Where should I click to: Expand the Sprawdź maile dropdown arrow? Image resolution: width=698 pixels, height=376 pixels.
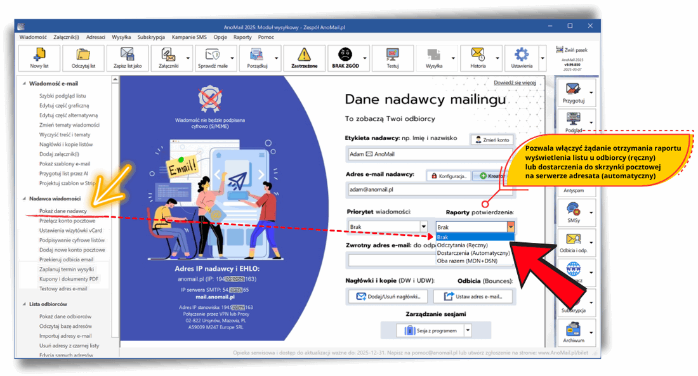[x=232, y=58]
